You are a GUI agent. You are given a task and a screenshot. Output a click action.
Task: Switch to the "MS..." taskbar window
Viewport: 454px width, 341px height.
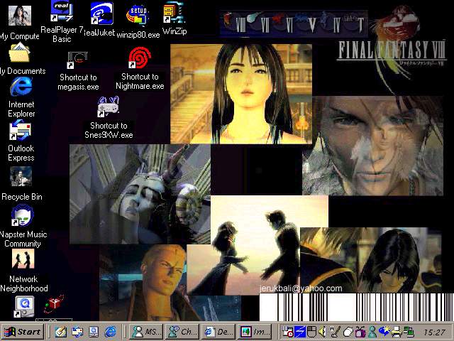point(145,332)
